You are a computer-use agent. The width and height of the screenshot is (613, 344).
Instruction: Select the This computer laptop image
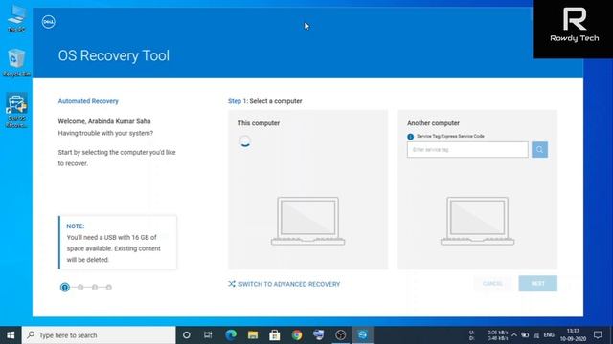[x=308, y=221]
